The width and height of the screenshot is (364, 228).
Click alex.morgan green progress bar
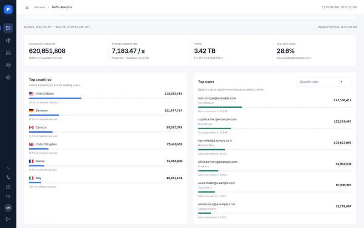[x=220, y=107]
